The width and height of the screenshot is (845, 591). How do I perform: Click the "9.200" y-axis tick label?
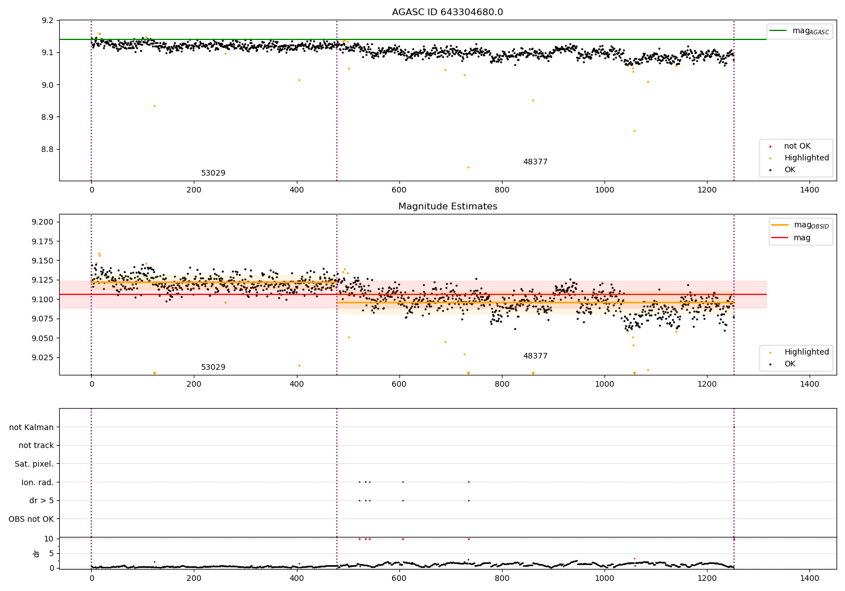(42, 222)
